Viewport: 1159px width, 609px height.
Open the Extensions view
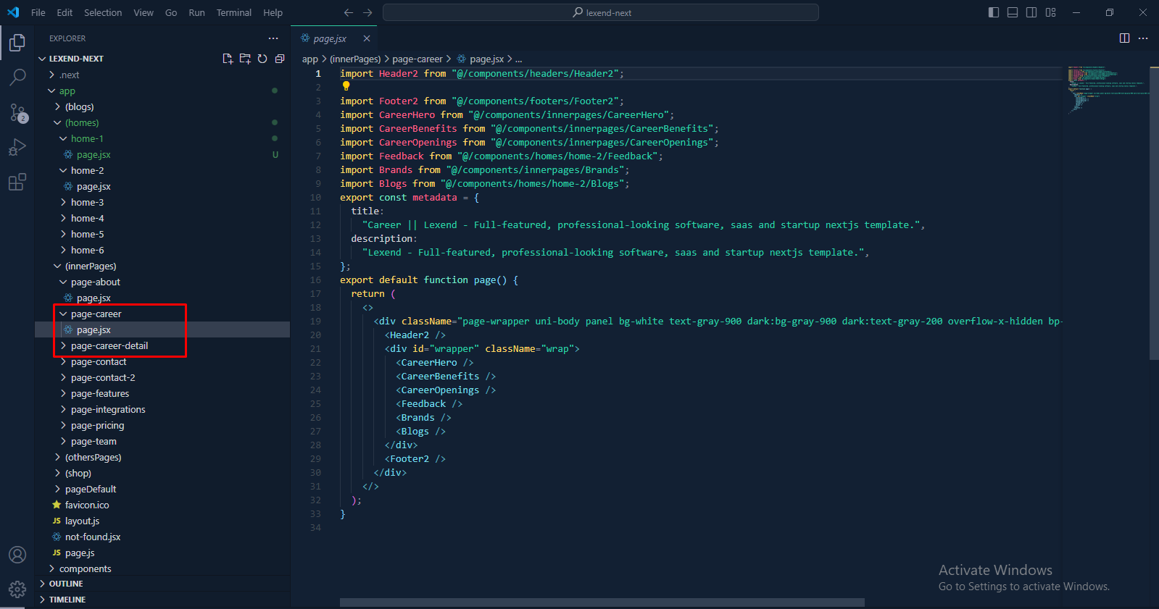pos(17,182)
